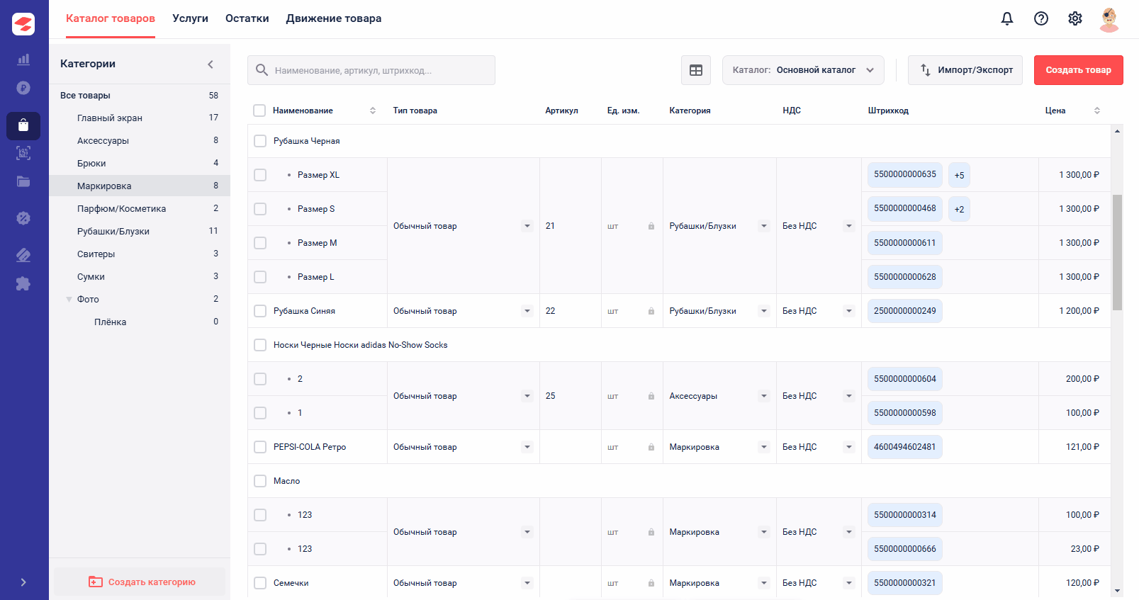Switch to Услуги tab
This screenshot has width=1139, height=600.
[x=190, y=18]
